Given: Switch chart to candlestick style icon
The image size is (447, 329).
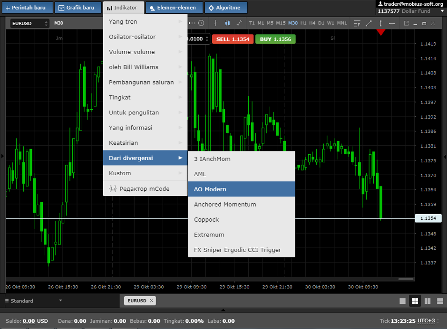Looking at the screenshot, I should pos(227,23).
